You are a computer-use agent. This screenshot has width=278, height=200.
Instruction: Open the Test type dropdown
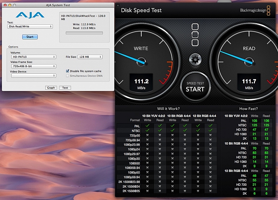[30, 26]
